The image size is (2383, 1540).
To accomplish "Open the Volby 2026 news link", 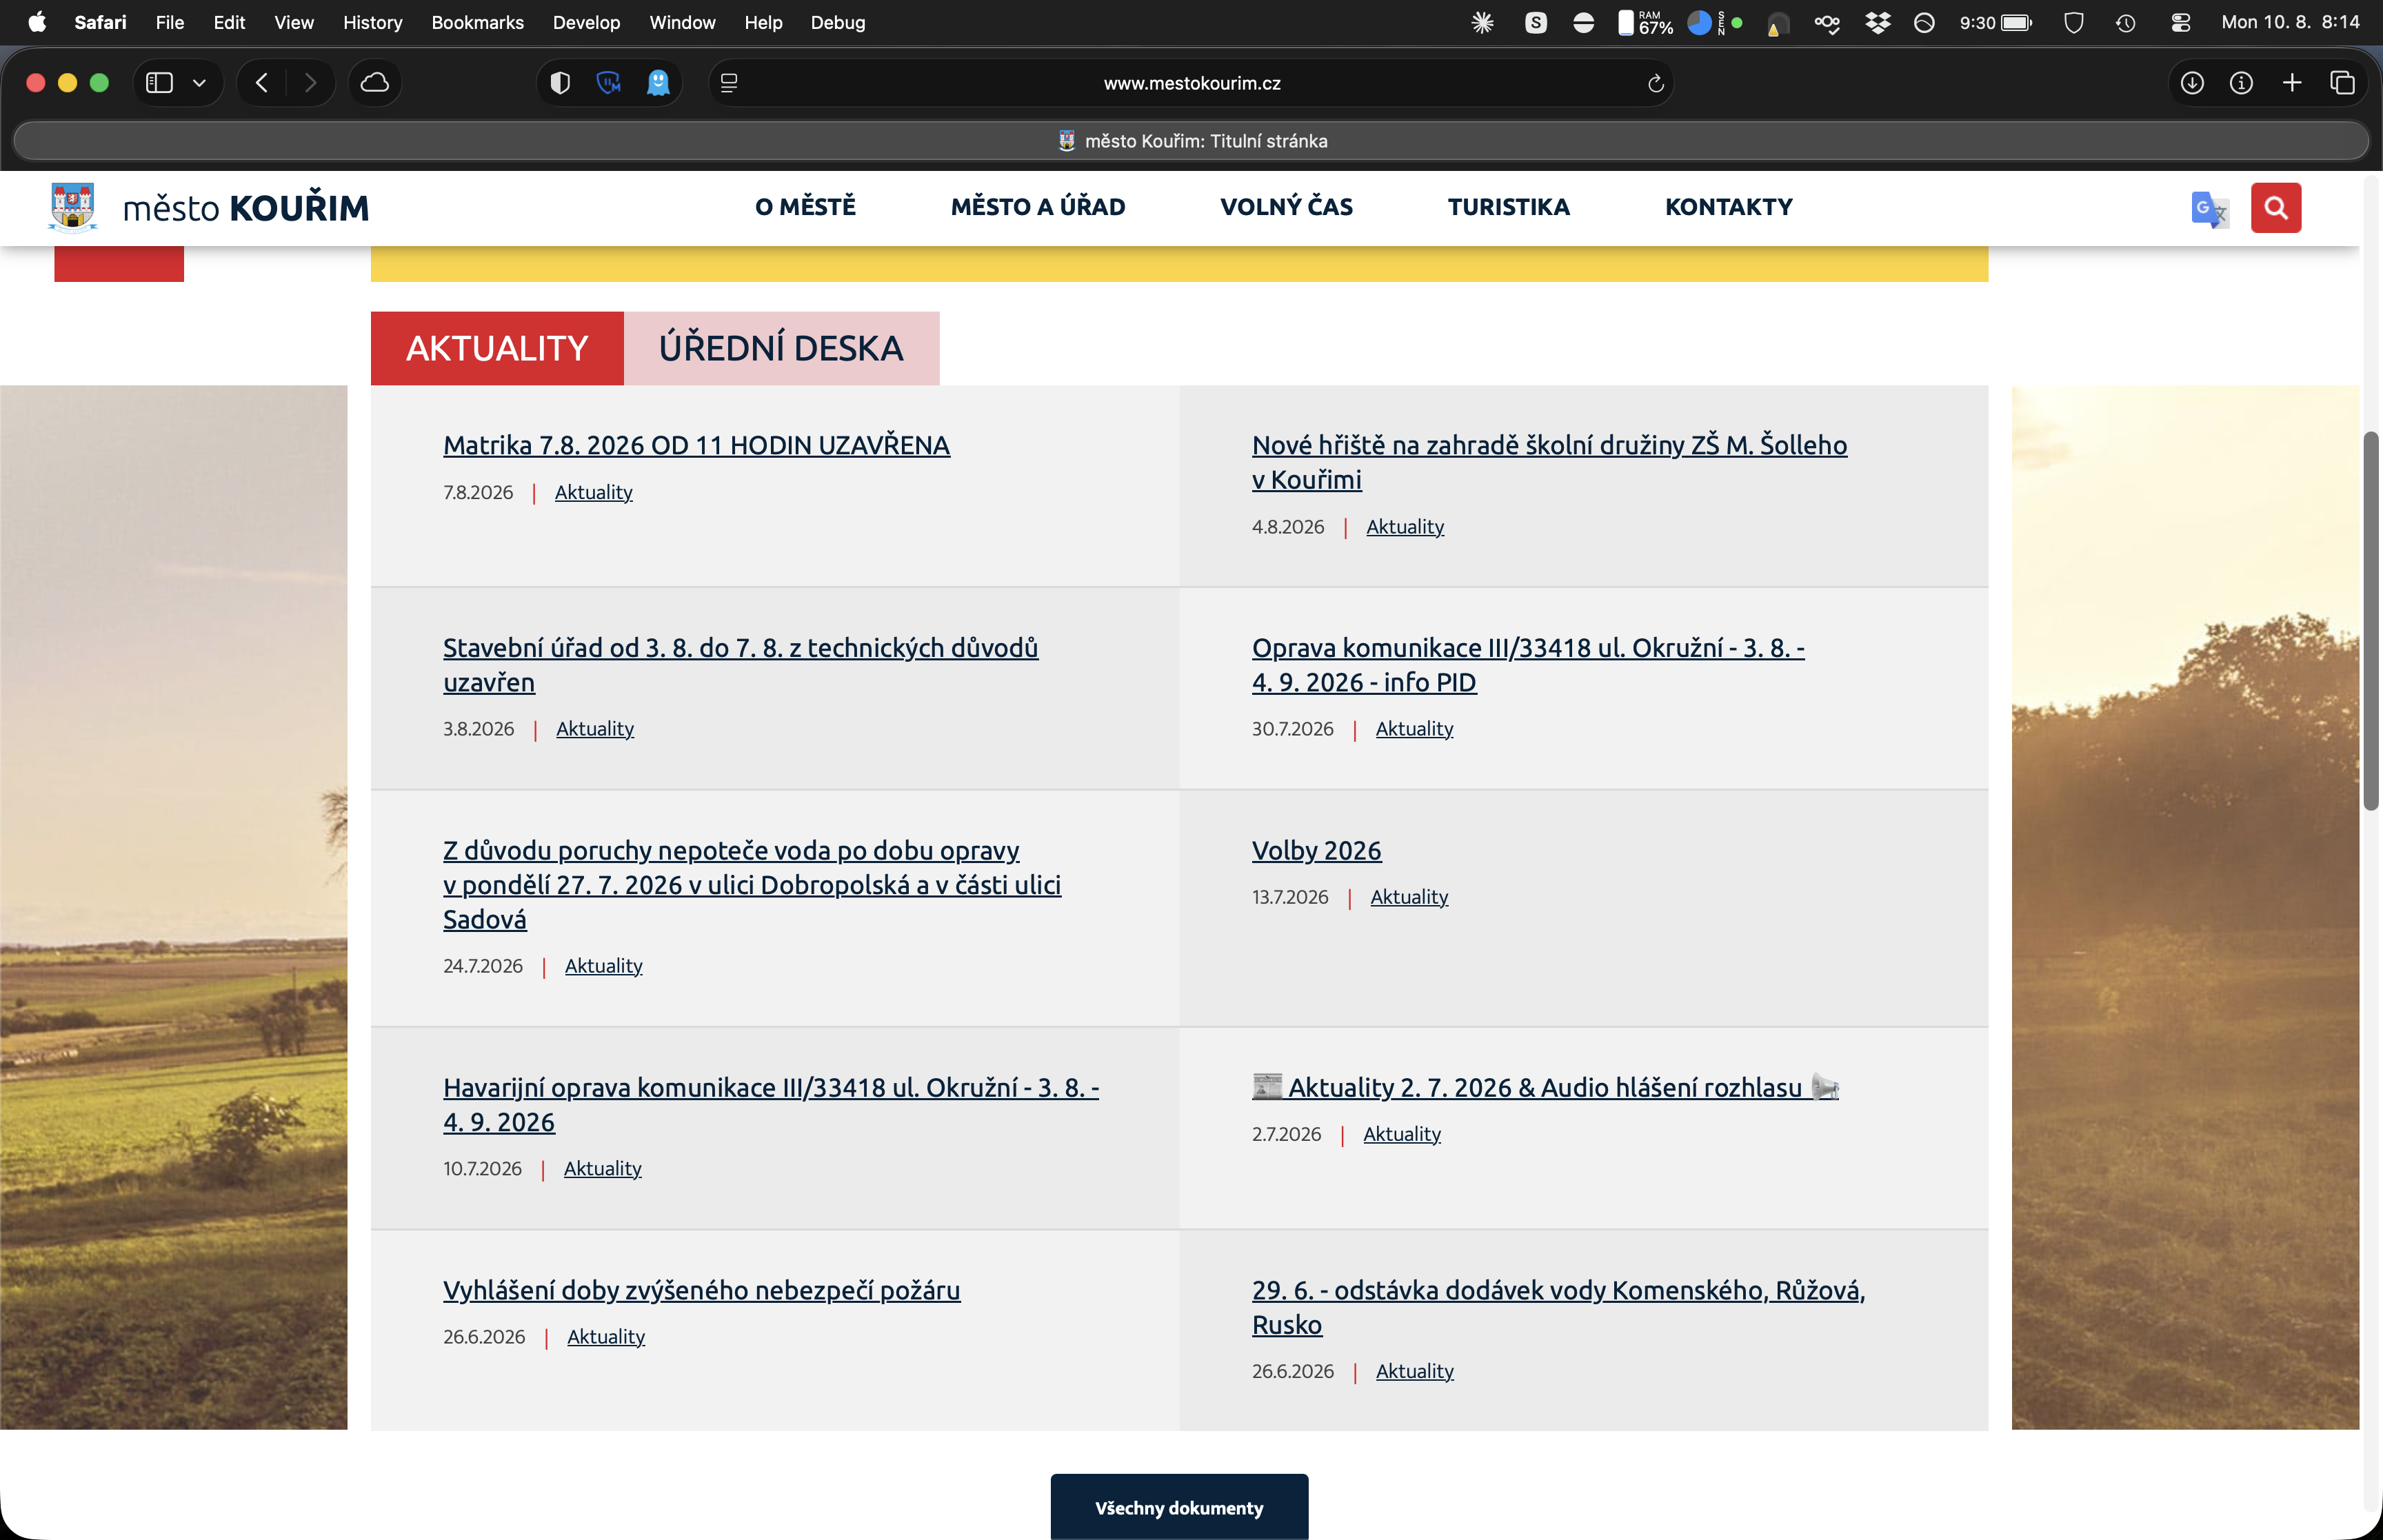I will coord(1316,850).
